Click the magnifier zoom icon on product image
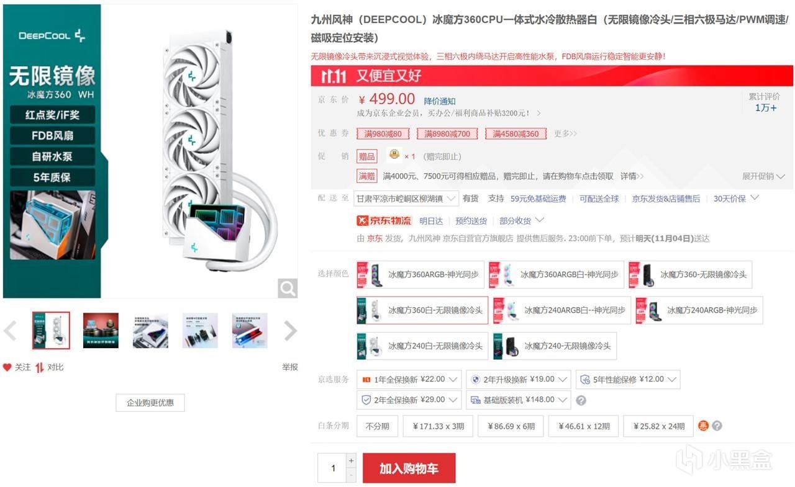This screenshot has height=487, width=795. 287,288
